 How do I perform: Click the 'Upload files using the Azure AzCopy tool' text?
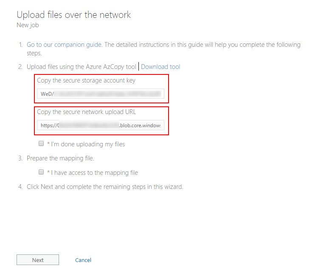point(82,67)
